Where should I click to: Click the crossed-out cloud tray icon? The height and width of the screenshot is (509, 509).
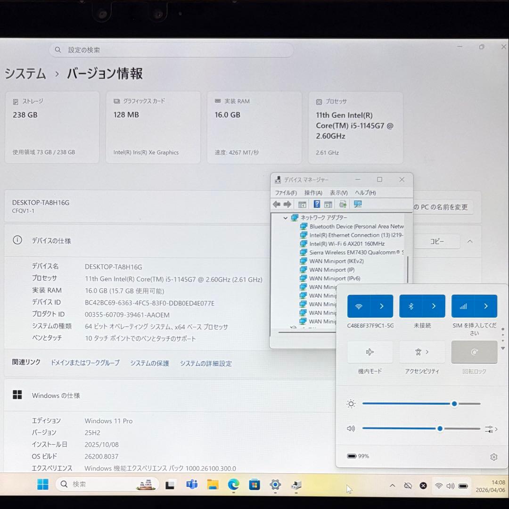pos(408,485)
